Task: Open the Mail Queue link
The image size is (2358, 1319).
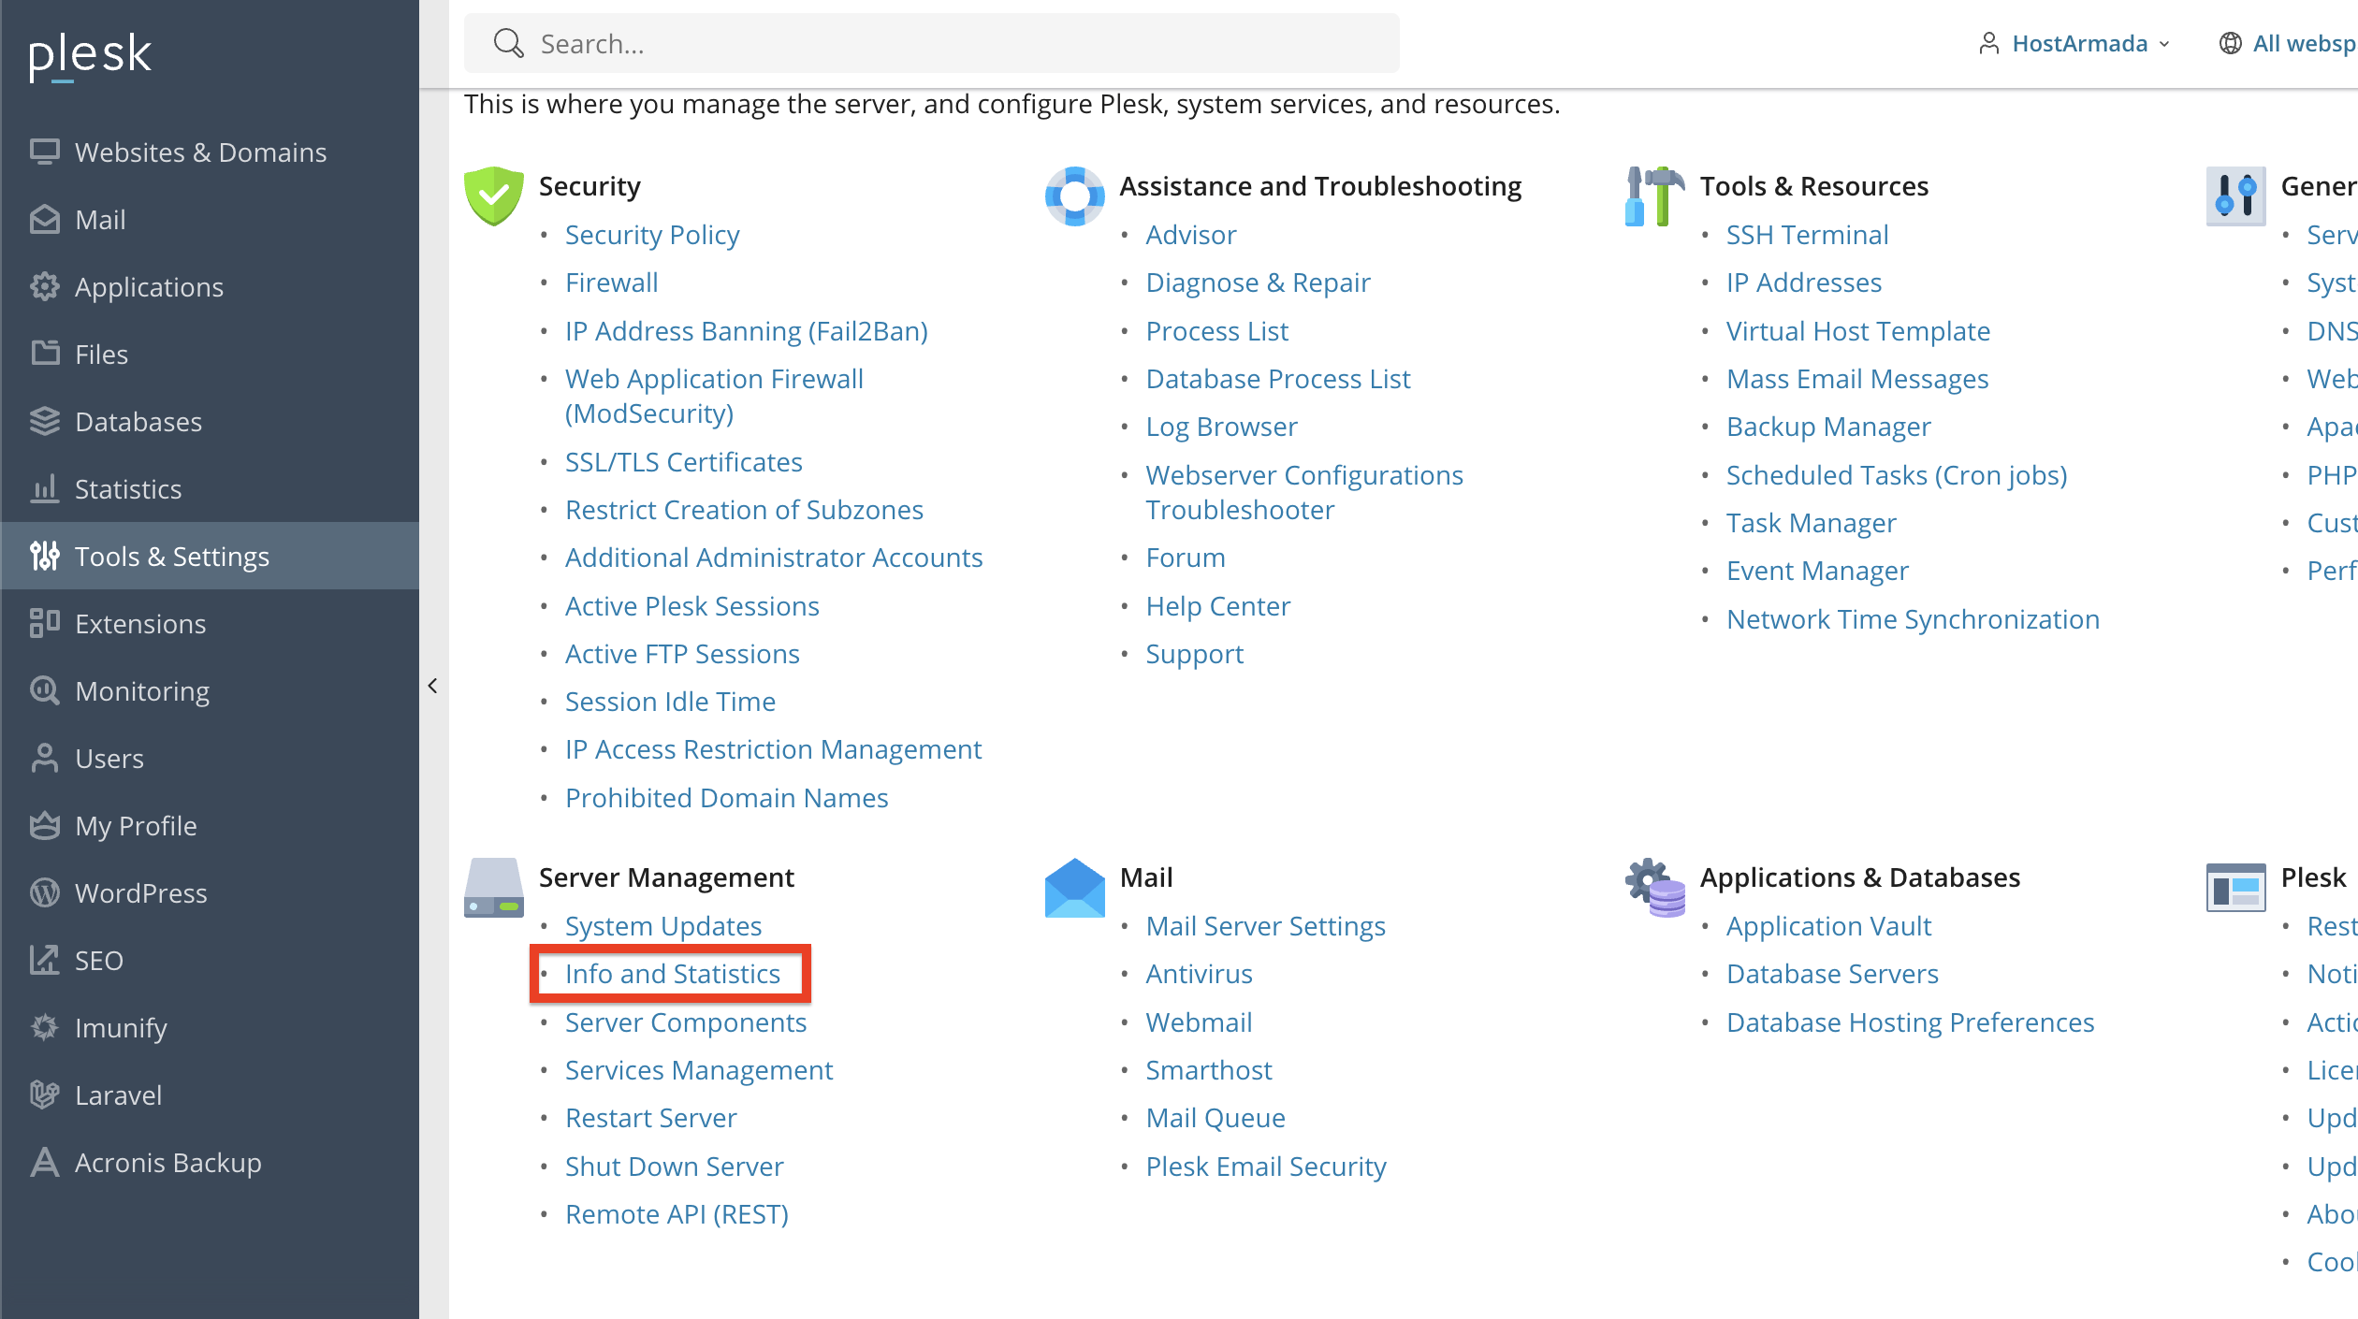Action: point(1215,1118)
